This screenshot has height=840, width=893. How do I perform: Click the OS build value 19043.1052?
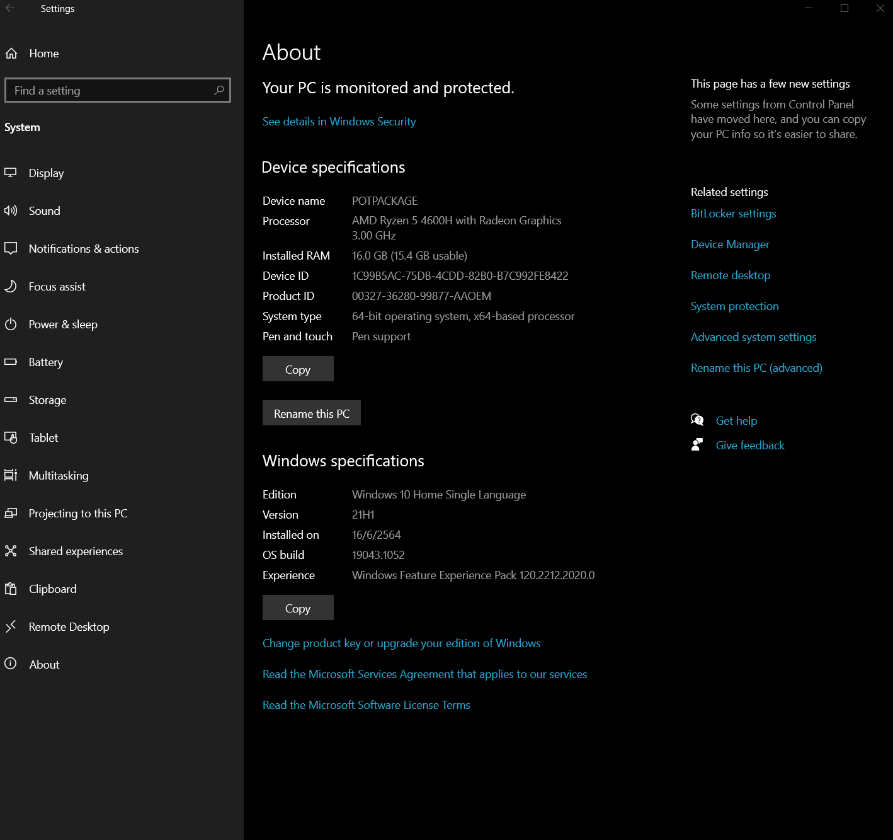pyautogui.click(x=378, y=555)
